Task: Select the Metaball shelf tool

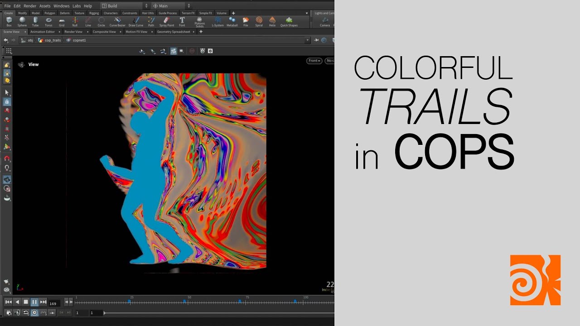Action: 232,22
